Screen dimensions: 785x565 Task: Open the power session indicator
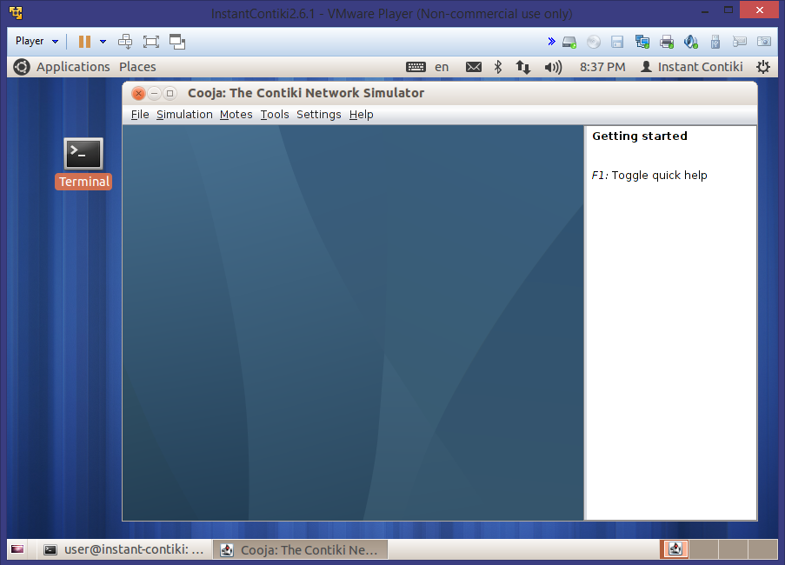763,67
